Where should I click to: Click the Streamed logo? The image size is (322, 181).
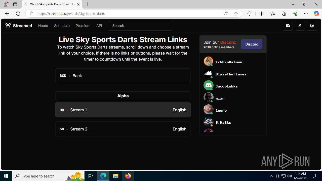pos(19,26)
